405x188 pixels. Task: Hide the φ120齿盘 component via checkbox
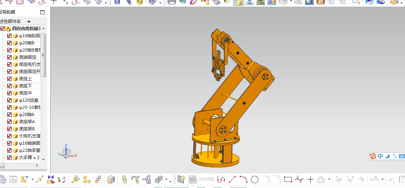(9, 100)
